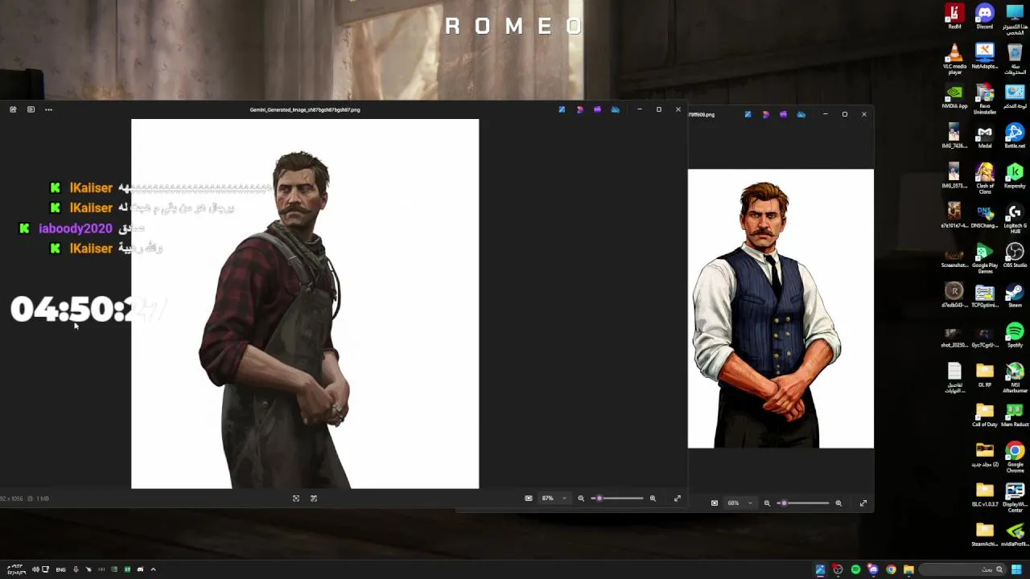Screen dimensions: 1030x579
Task: Click the Edit image icon in left Photos title bar
Action: [562, 109]
